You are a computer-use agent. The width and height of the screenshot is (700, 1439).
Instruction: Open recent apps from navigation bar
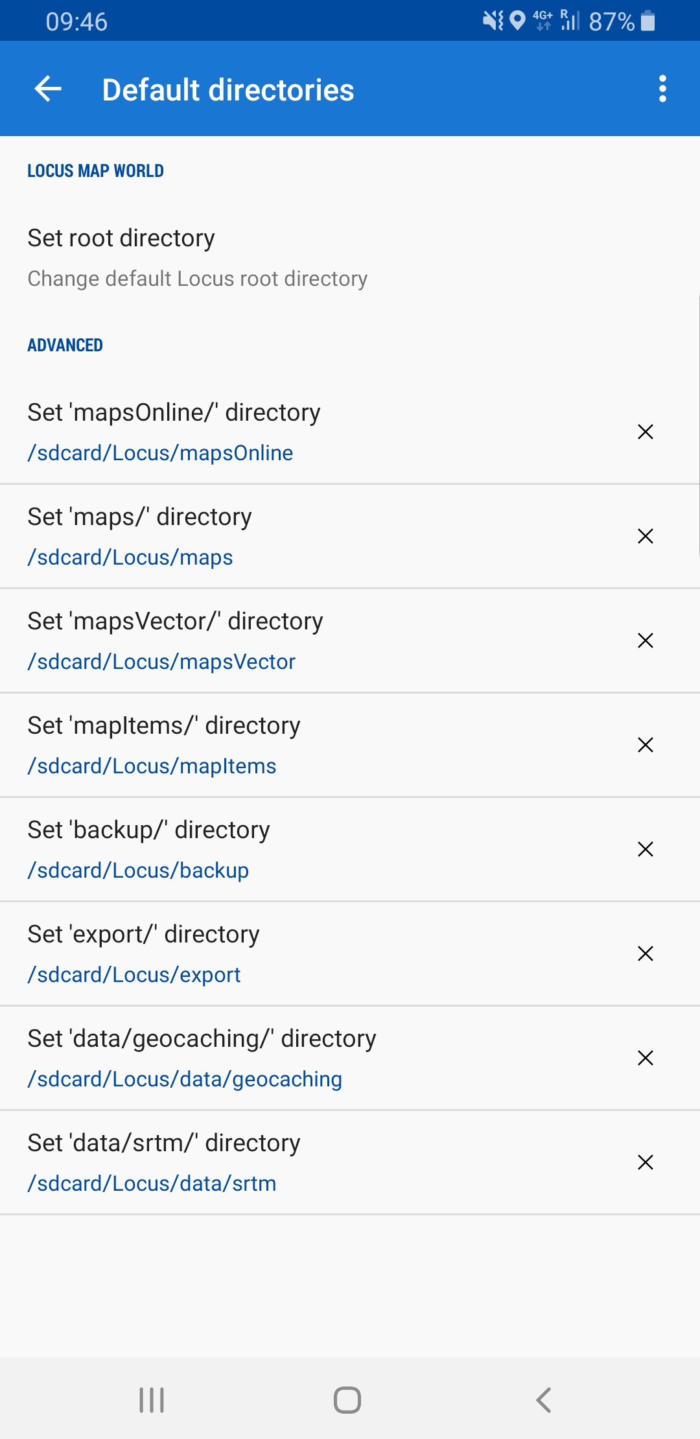click(152, 1400)
